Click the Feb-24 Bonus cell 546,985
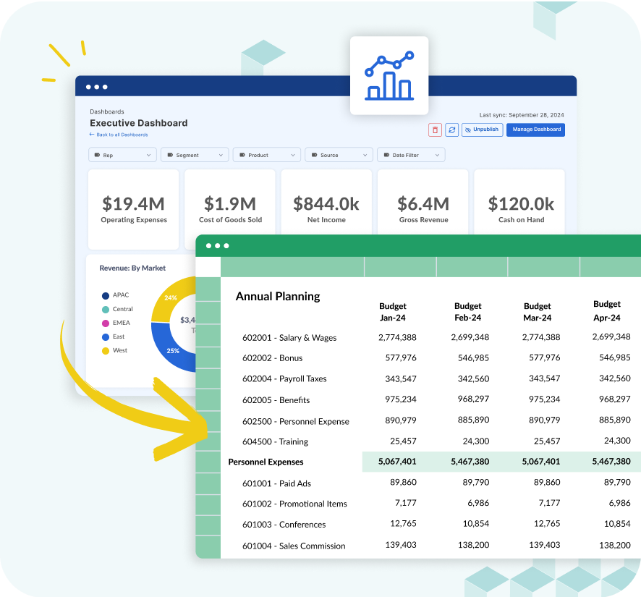This screenshot has width=641, height=597. tap(473, 358)
